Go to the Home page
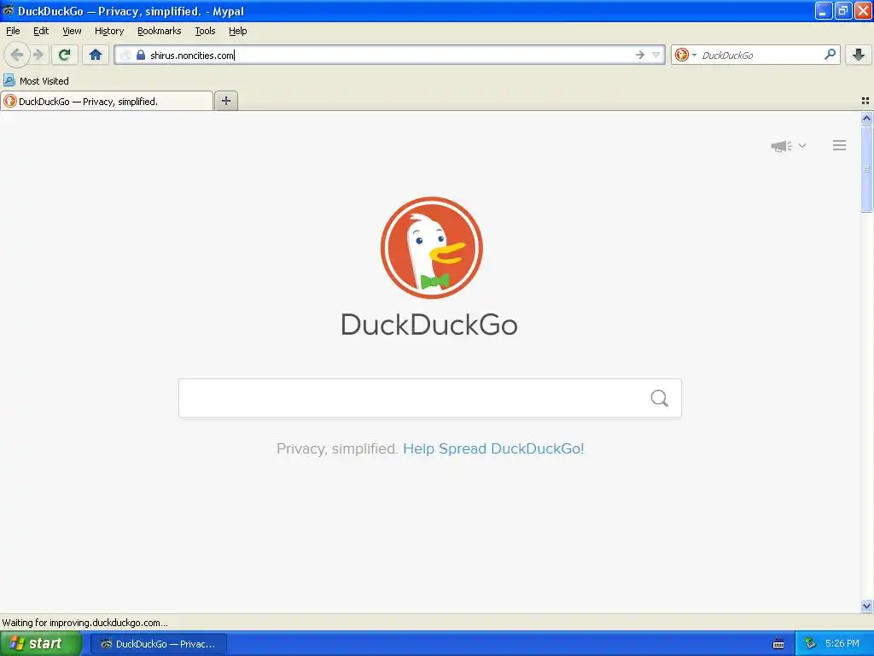874x656 pixels. coord(96,55)
